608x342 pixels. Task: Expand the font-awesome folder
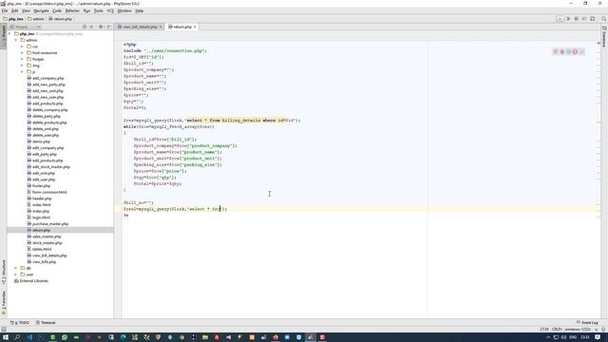point(22,53)
